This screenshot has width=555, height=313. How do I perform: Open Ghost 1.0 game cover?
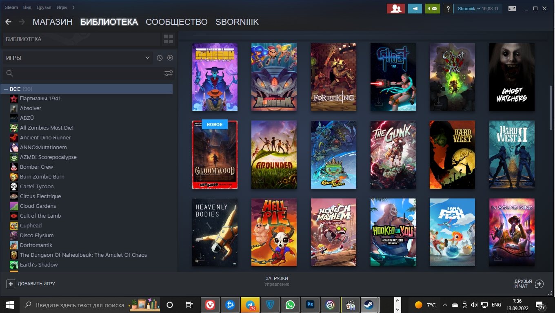tap(393, 77)
